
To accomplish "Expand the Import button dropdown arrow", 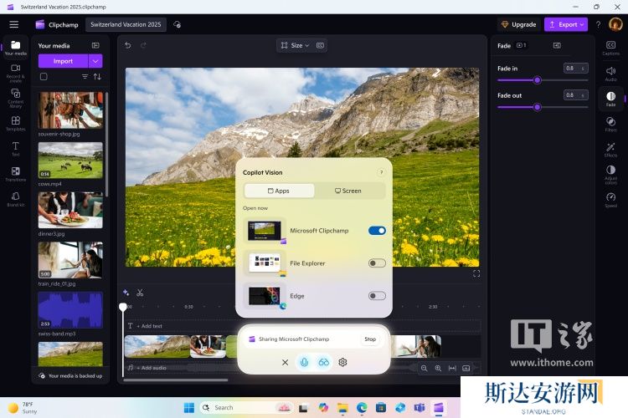I will [95, 61].
